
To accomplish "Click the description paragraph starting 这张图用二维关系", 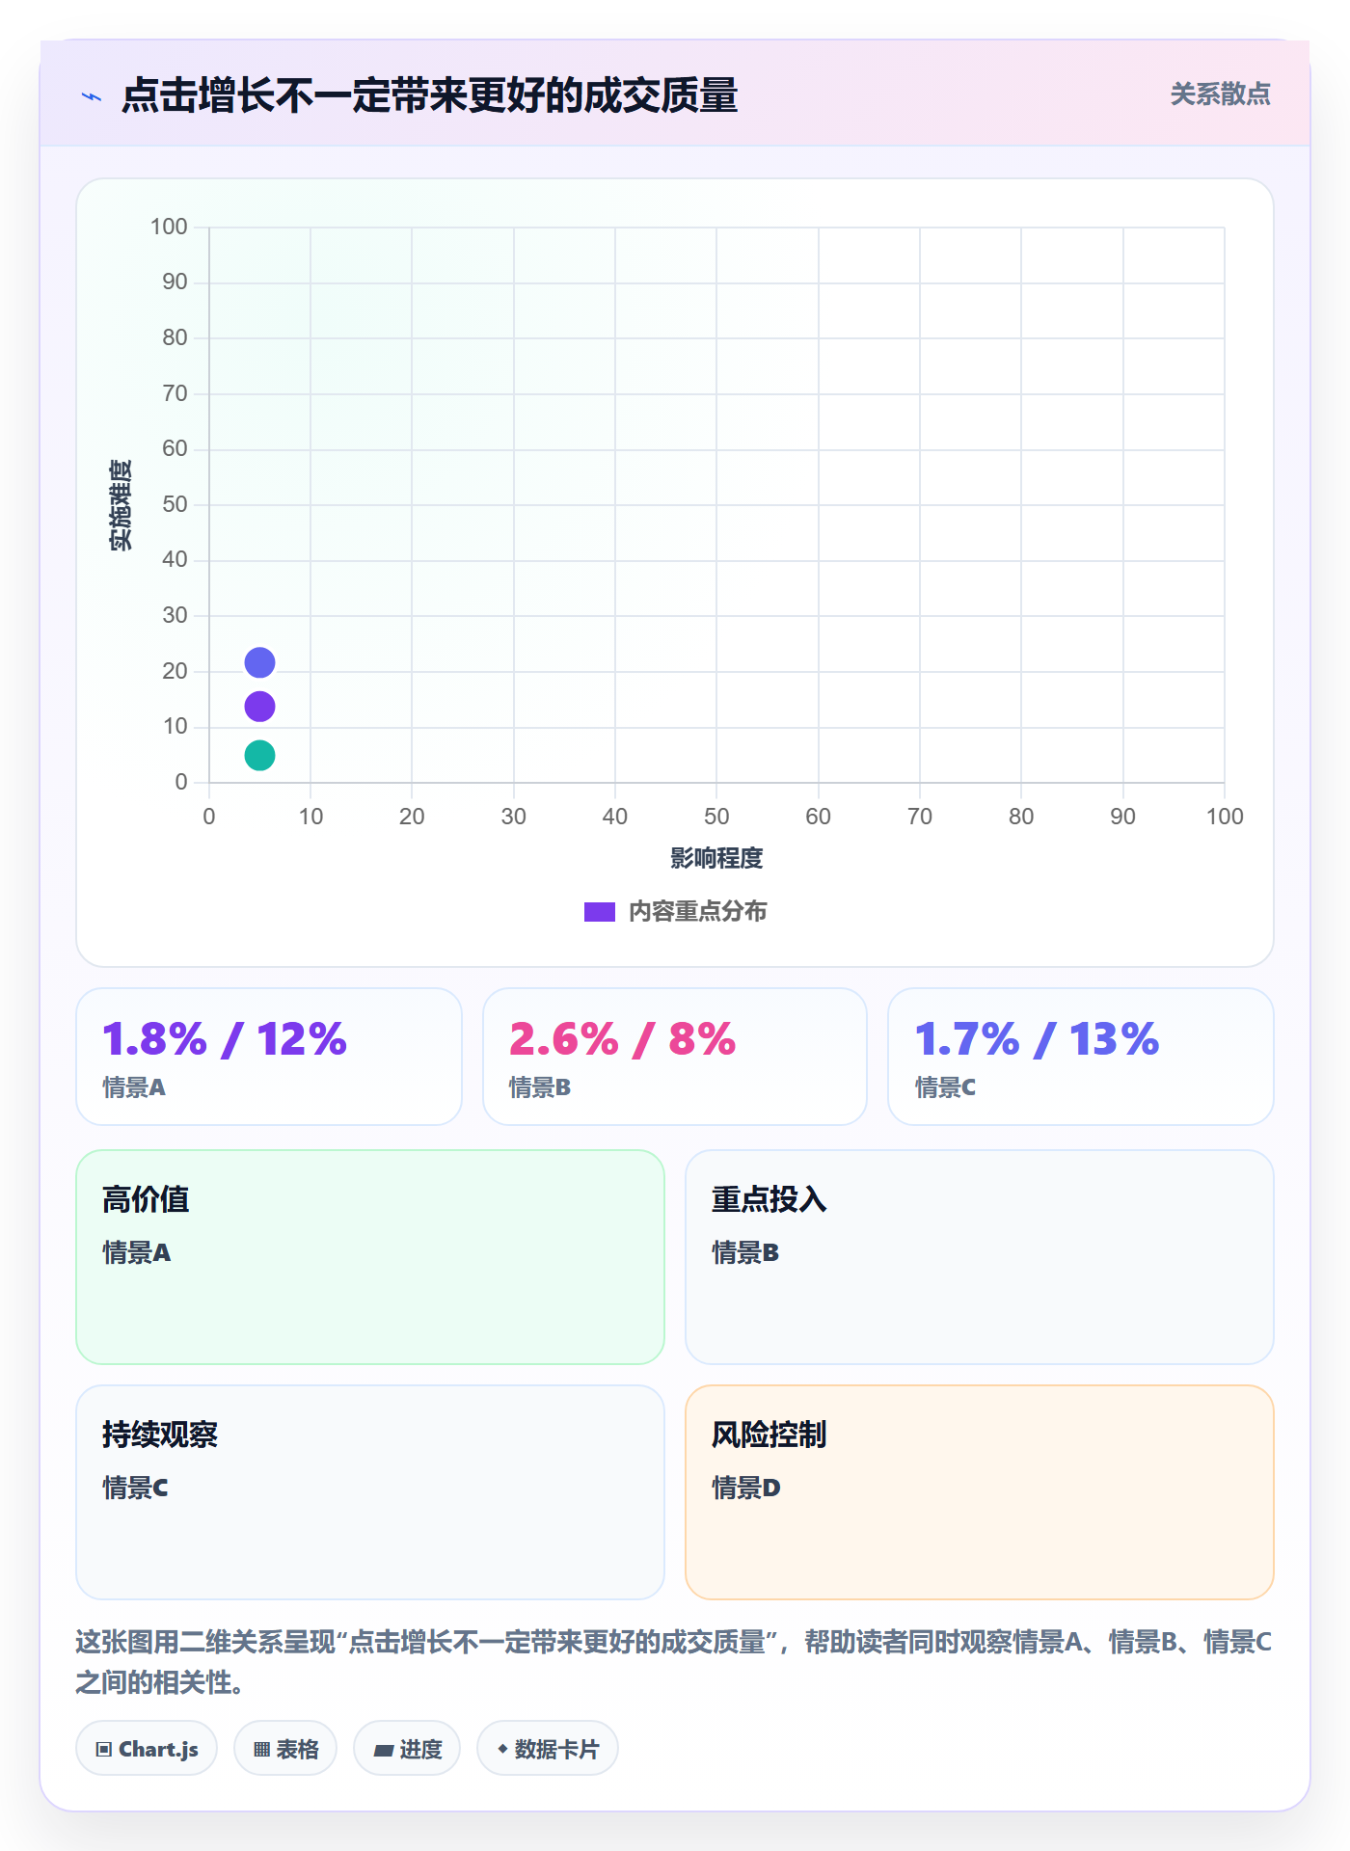I will pyautogui.click(x=674, y=1662).
